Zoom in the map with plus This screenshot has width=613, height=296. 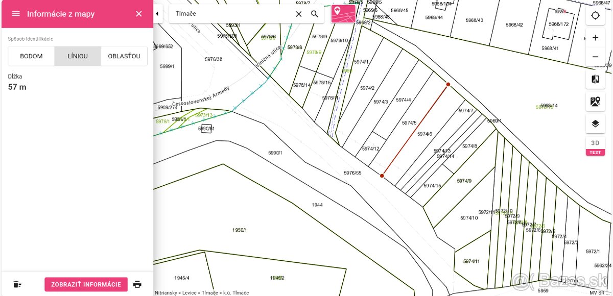[595, 38]
